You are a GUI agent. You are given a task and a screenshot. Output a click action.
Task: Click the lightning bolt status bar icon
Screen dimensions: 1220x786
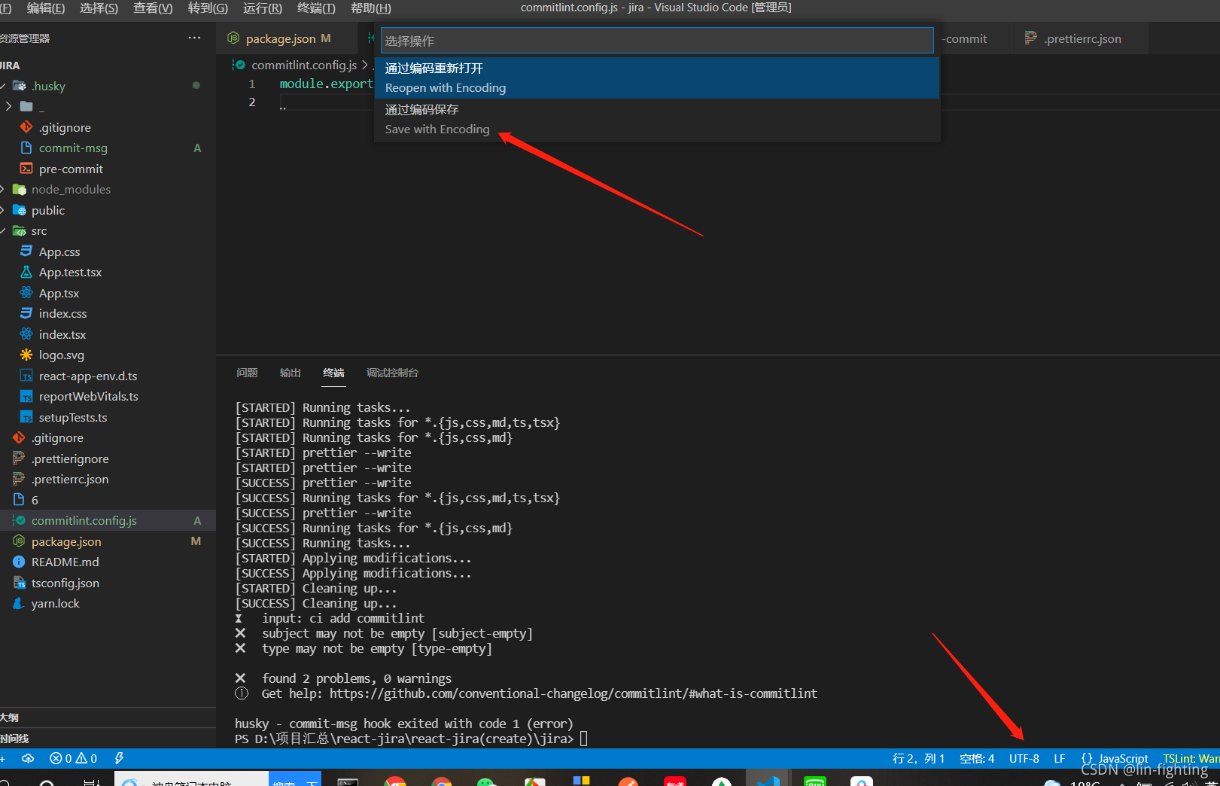click(119, 759)
